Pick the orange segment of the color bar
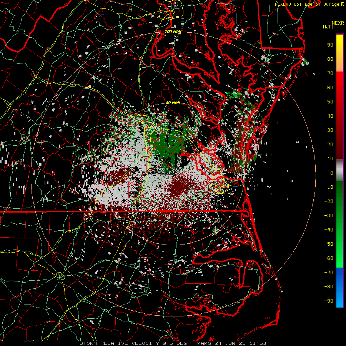This screenshot has width=346, height=346. point(339,64)
